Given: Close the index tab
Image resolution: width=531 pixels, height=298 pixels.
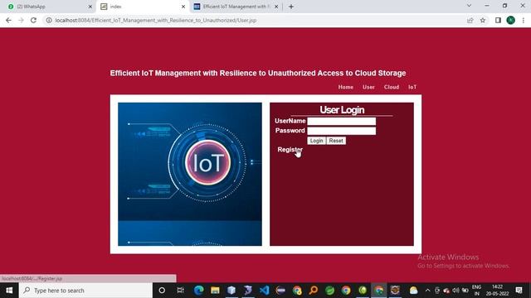Looking at the screenshot, I should 183,7.
